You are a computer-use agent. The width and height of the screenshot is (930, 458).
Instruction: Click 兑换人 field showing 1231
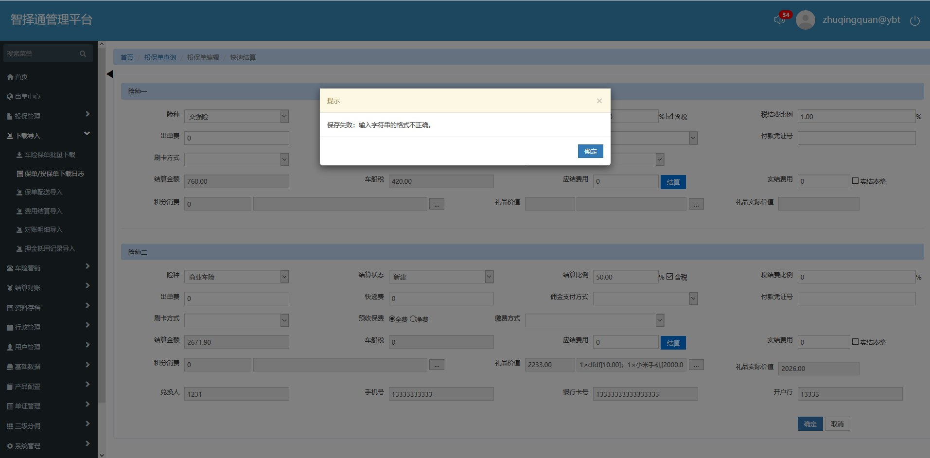(x=237, y=394)
